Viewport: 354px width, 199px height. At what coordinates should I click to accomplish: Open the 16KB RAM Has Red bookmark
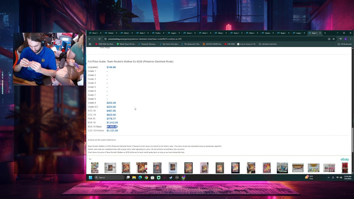pos(105,44)
